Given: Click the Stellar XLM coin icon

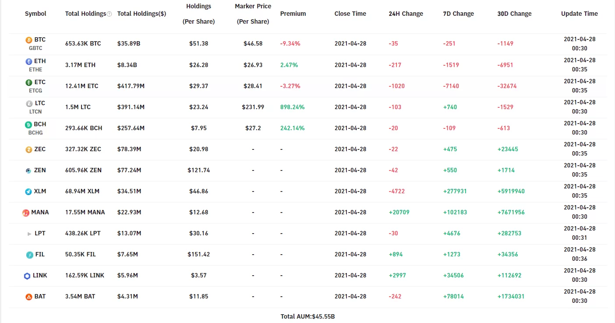Looking at the screenshot, I should [29, 192].
